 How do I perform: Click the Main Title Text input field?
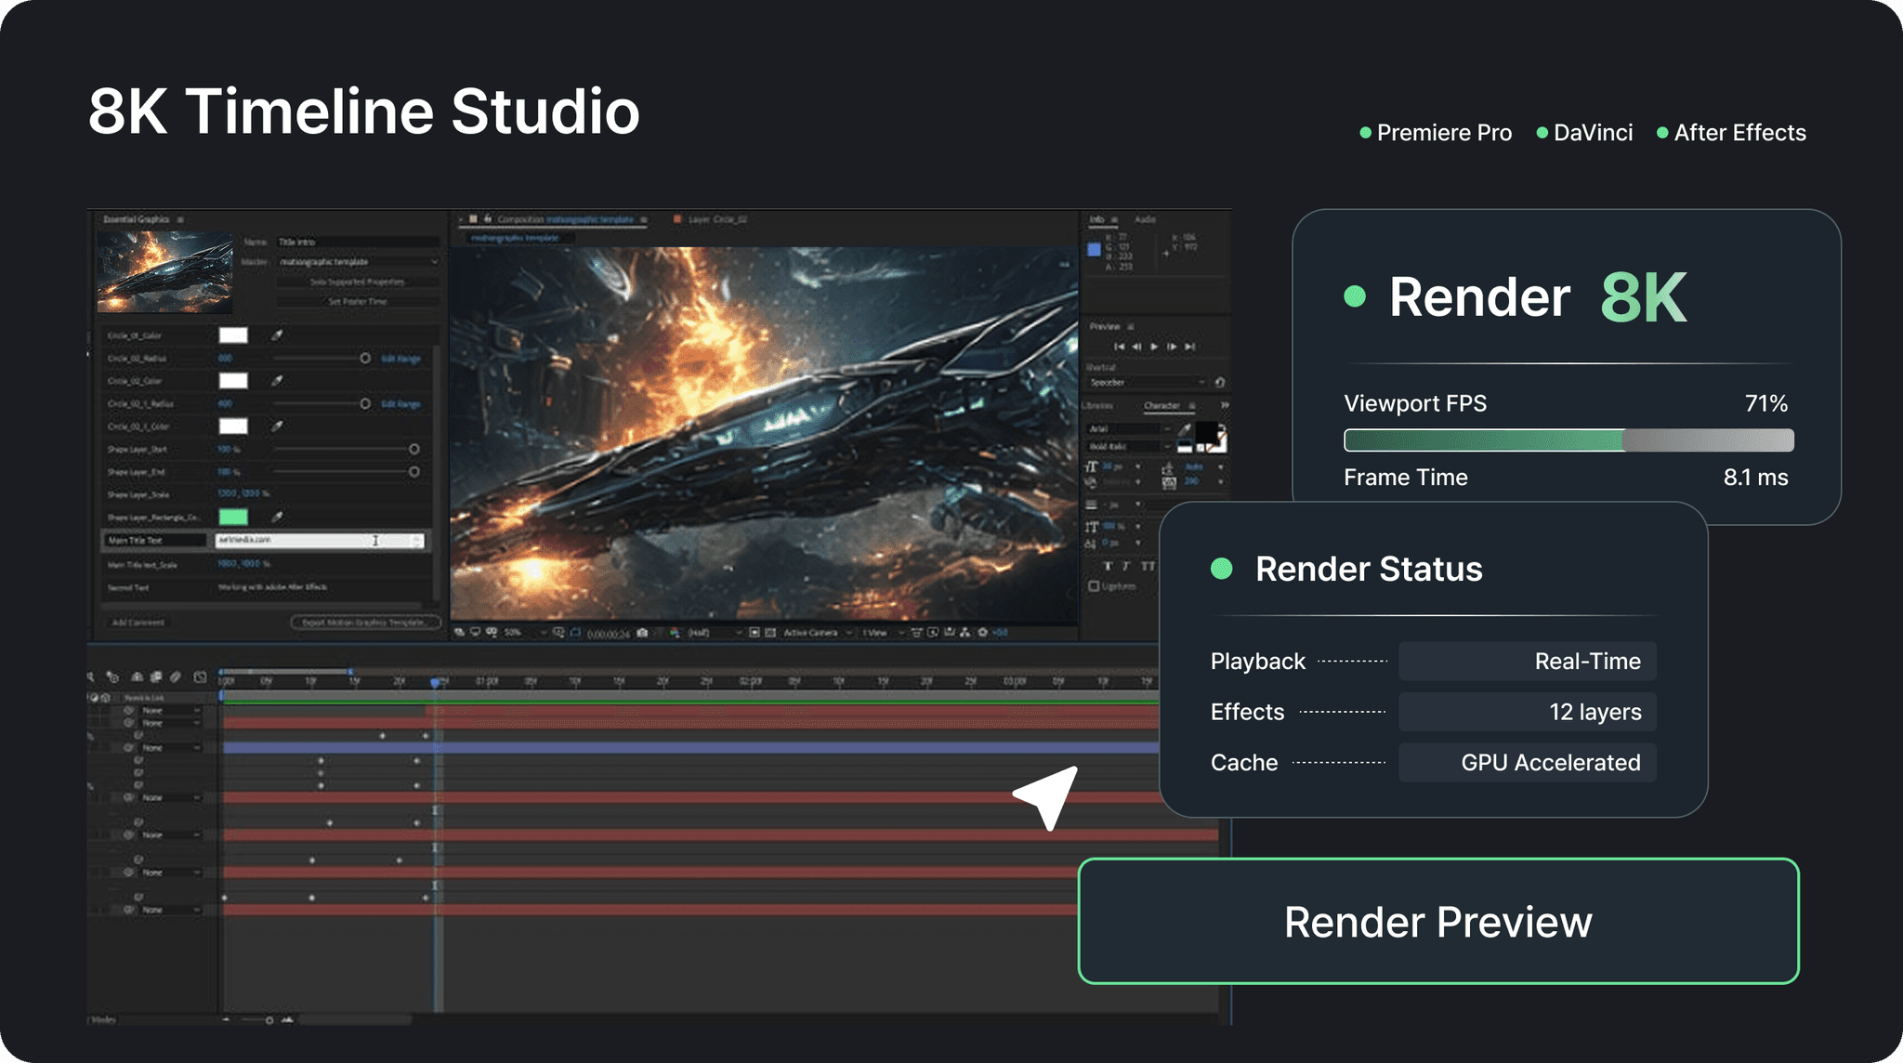[320, 540]
